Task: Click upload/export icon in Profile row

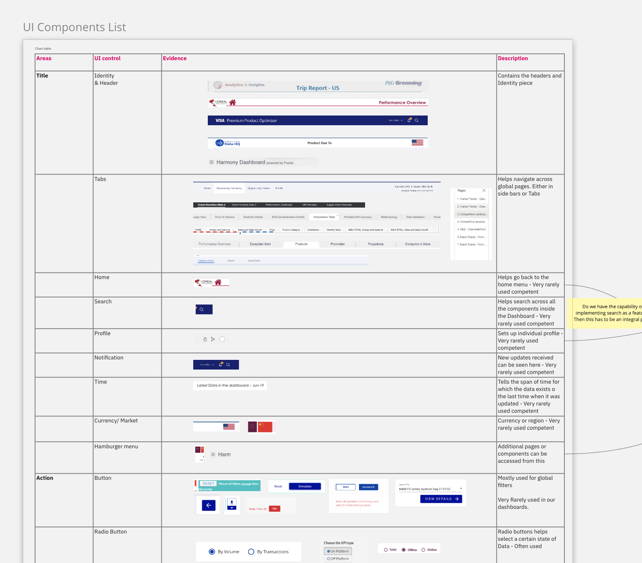Action: 205,339
